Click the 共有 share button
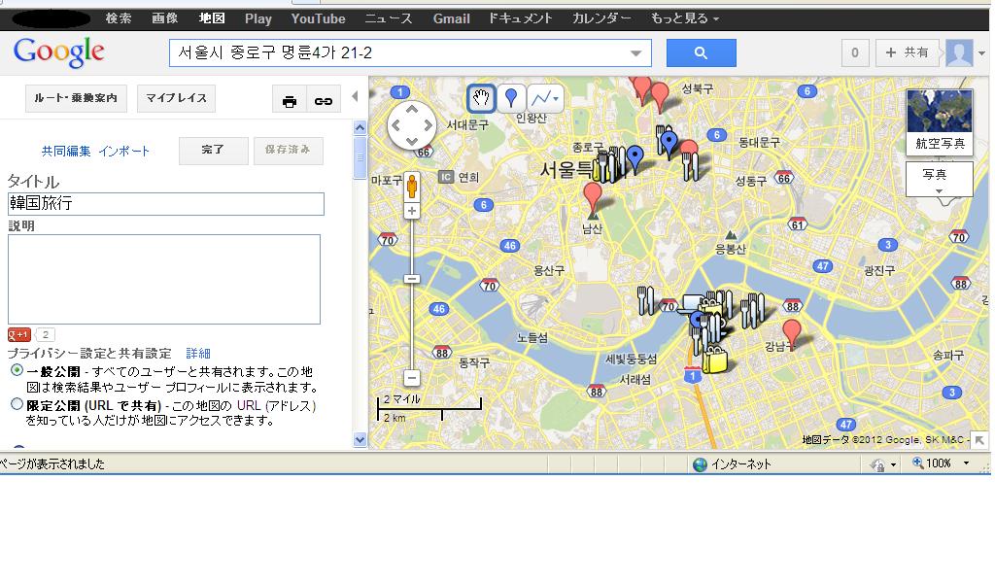The width and height of the screenshot is (995, 583). click(908, 52)
